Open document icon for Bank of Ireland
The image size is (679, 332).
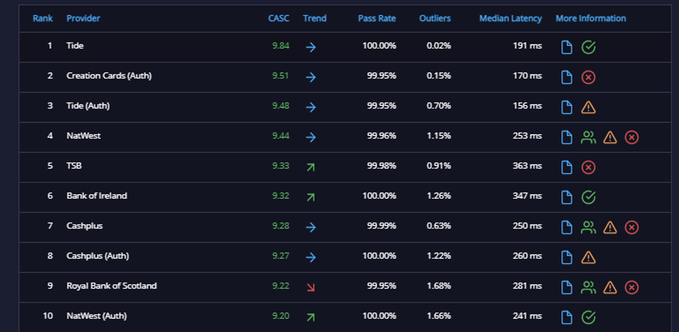[x=567, y=197]
